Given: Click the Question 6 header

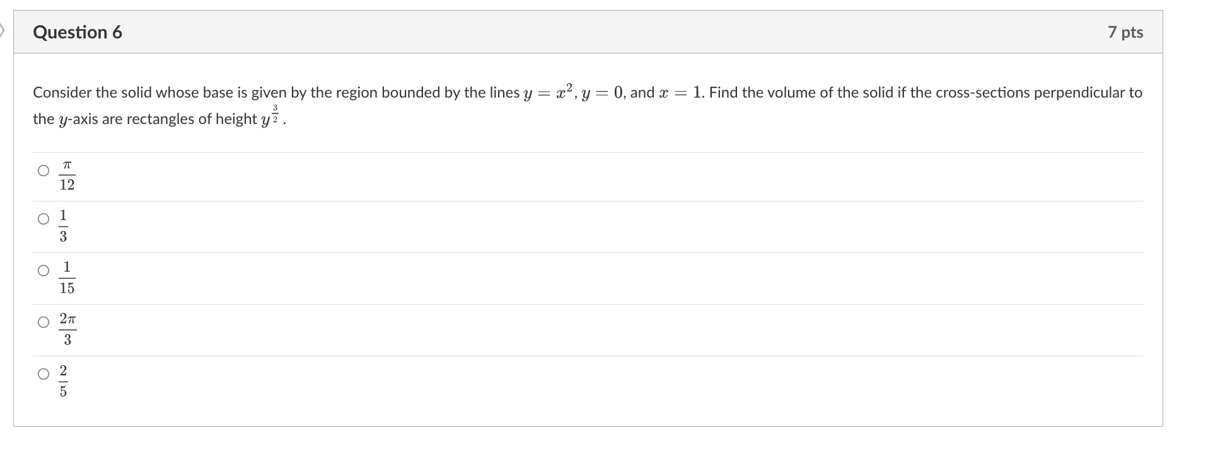Looking at the screenshot, I should (x=78, y=32).
